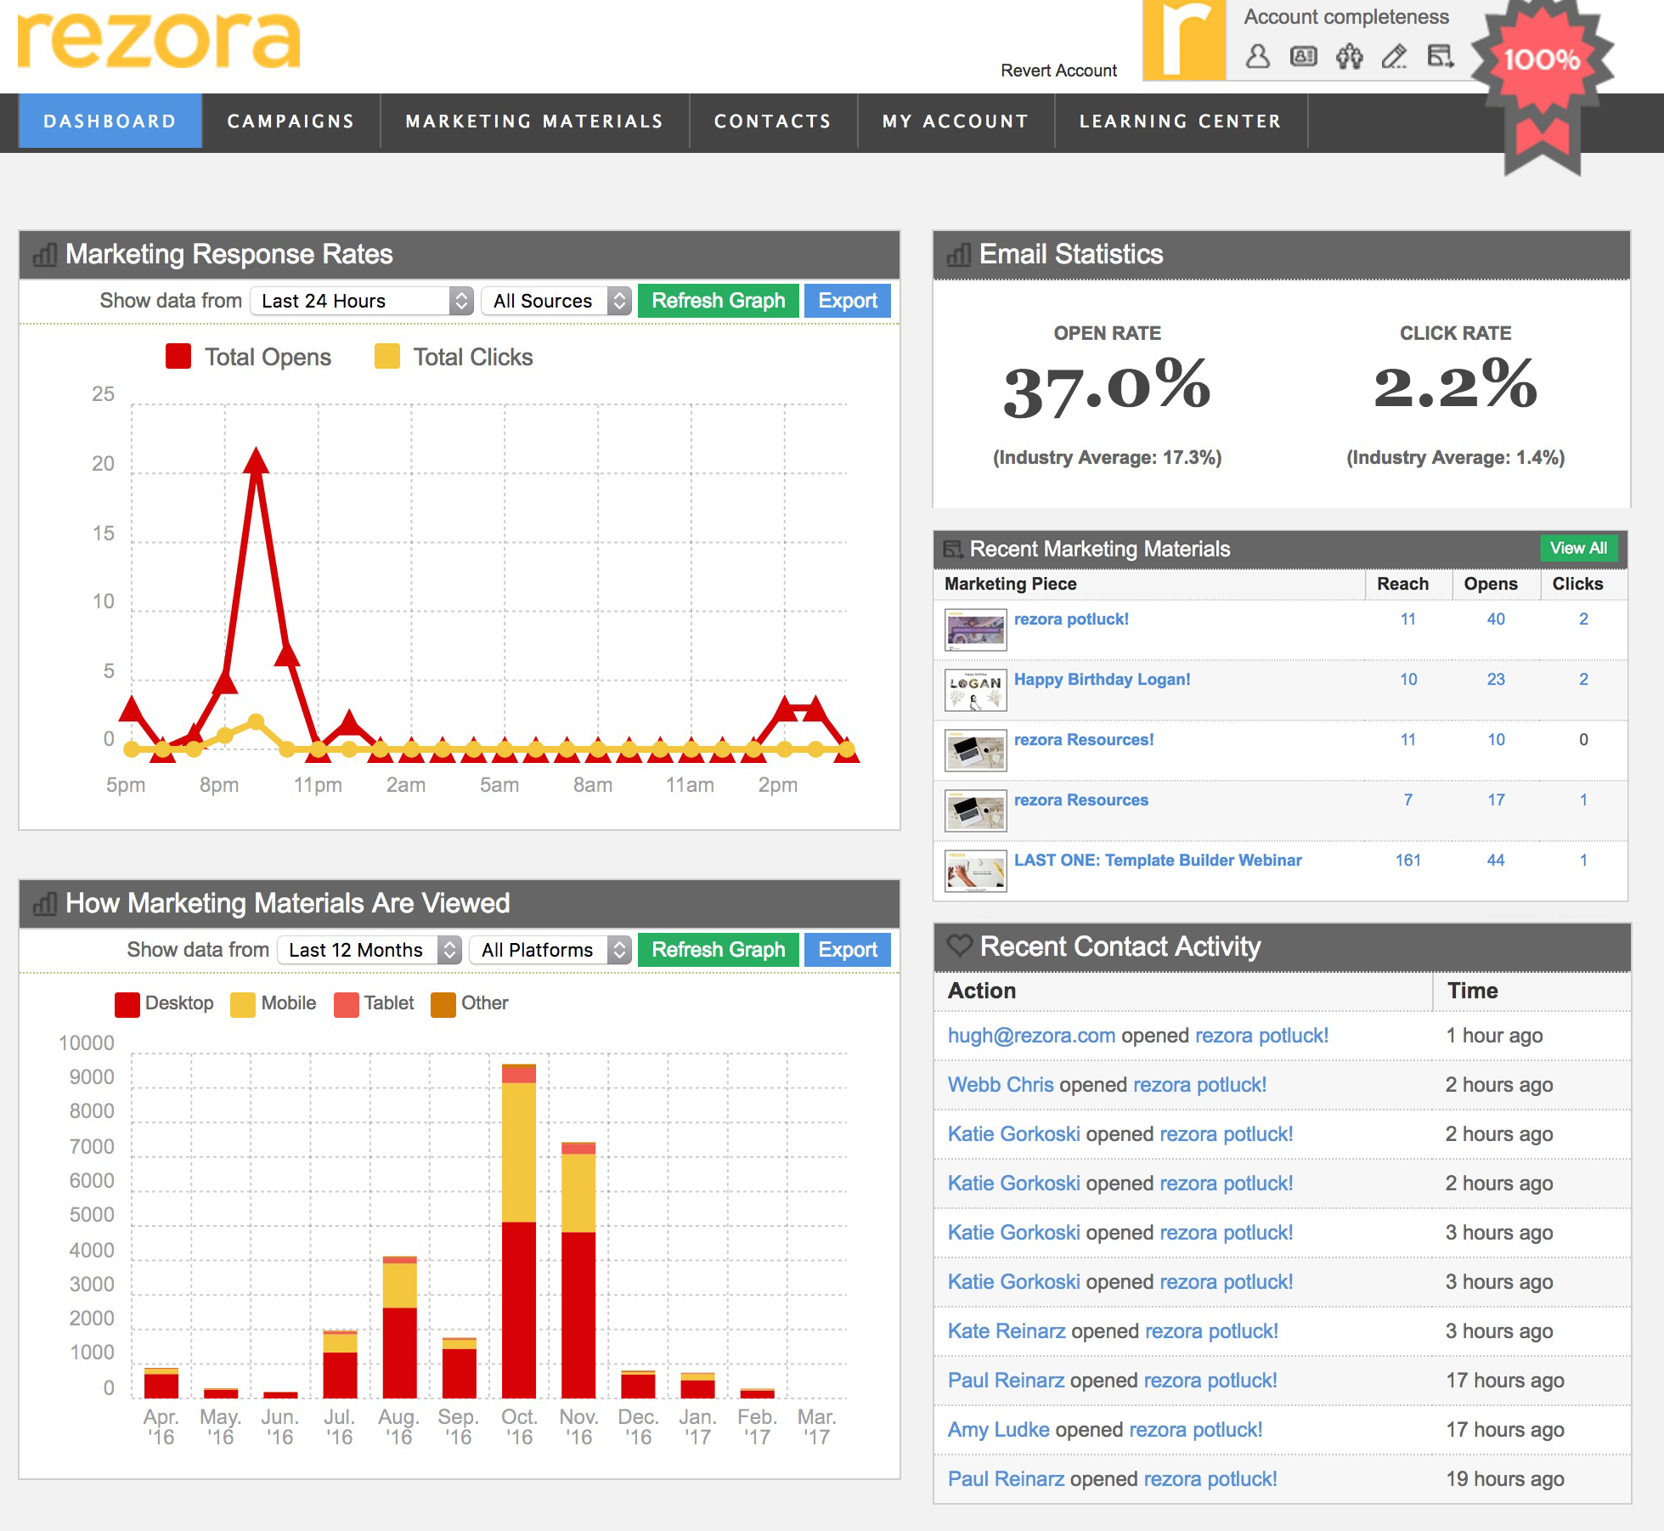Refresh the How Materials Are Viewed graph
The image size is (1664, 1531).
[x=719, y=950]
